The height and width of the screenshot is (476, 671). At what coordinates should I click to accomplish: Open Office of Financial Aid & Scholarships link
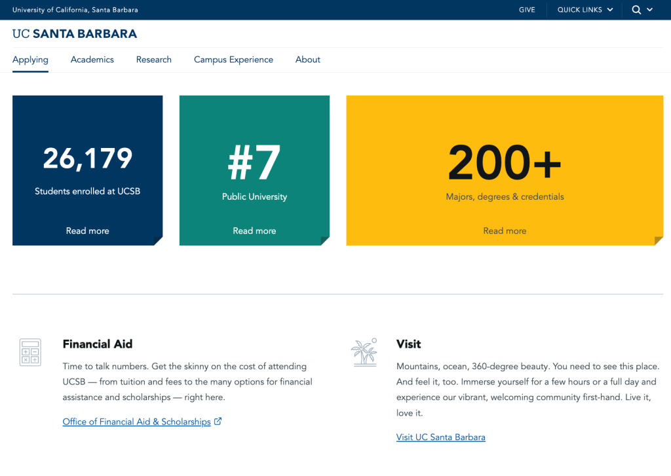[x=136, y=422]
